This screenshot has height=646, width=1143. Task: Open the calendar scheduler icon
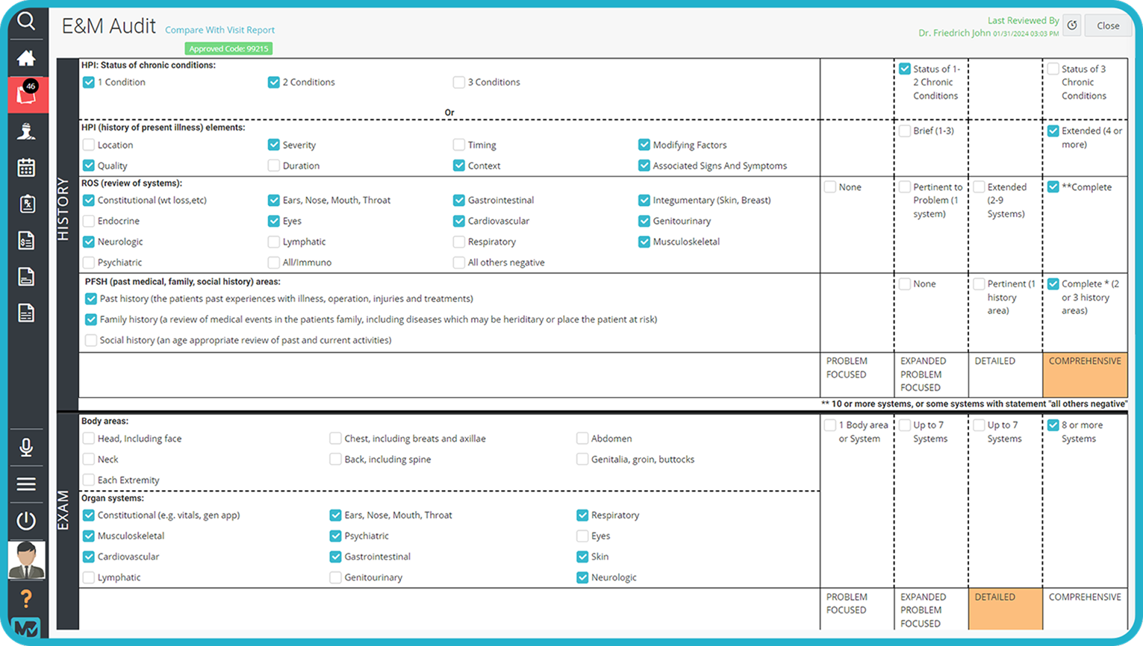[x=26, y=168]
